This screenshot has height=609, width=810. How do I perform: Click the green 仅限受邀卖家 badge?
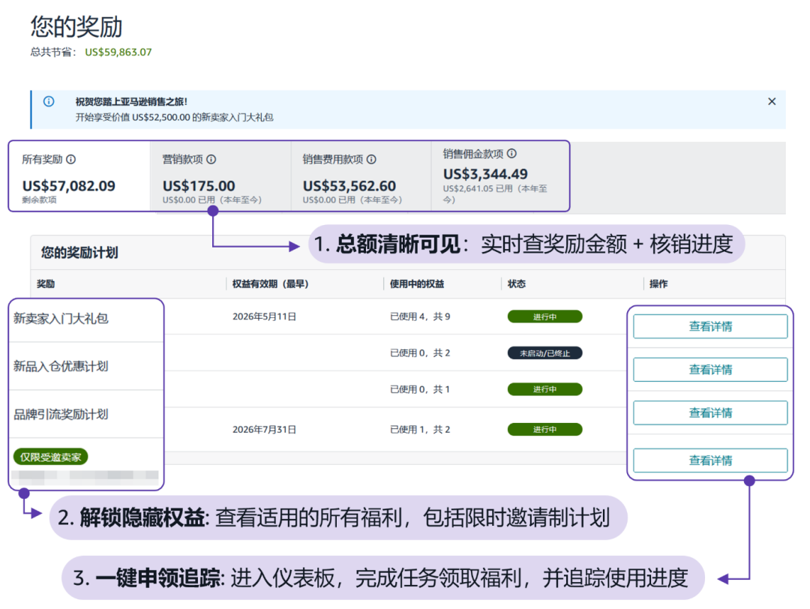pyautogui.click(x=51, y=457)
